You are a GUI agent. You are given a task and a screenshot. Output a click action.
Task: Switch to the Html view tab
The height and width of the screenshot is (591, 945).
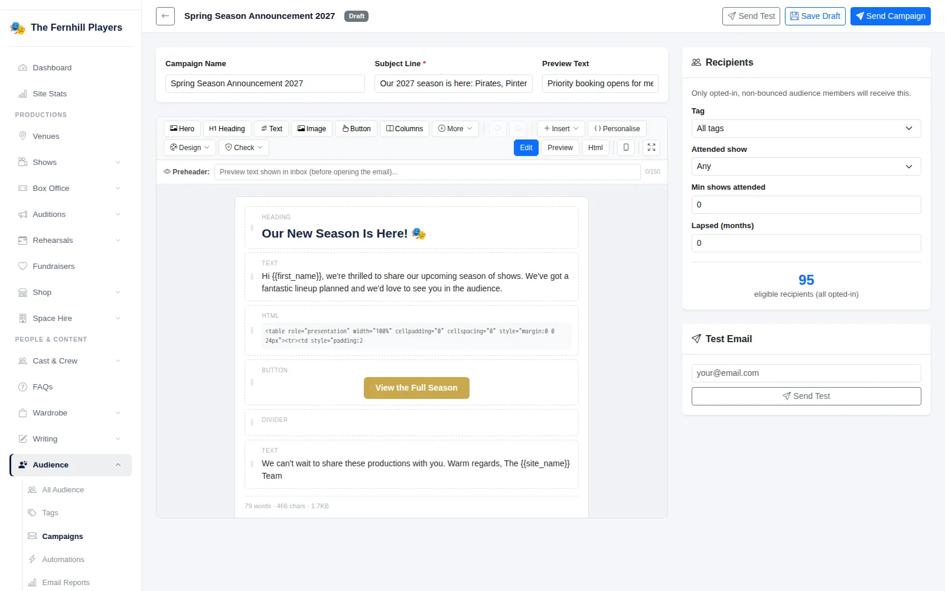595,148
